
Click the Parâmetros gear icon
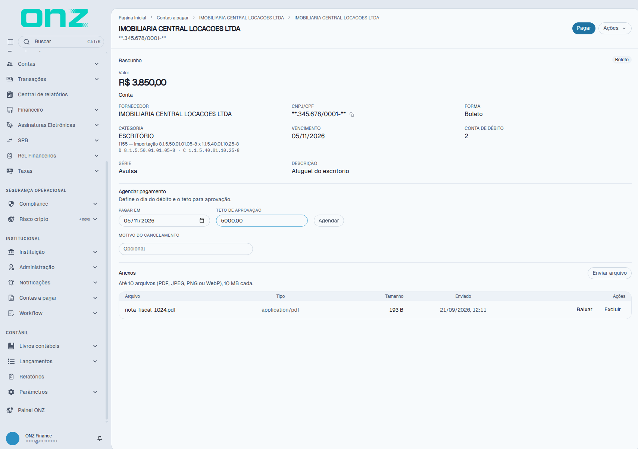[11, 392]
